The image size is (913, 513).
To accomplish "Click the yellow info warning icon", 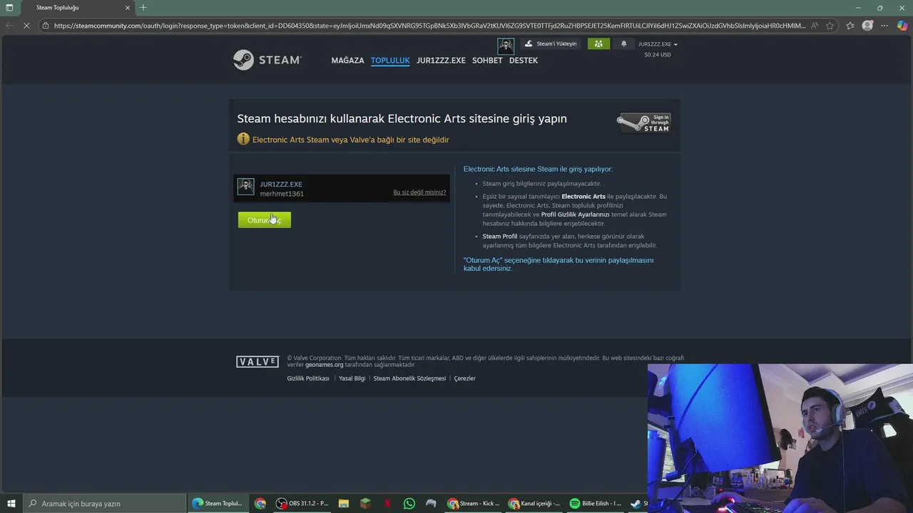I will (243, 139).
